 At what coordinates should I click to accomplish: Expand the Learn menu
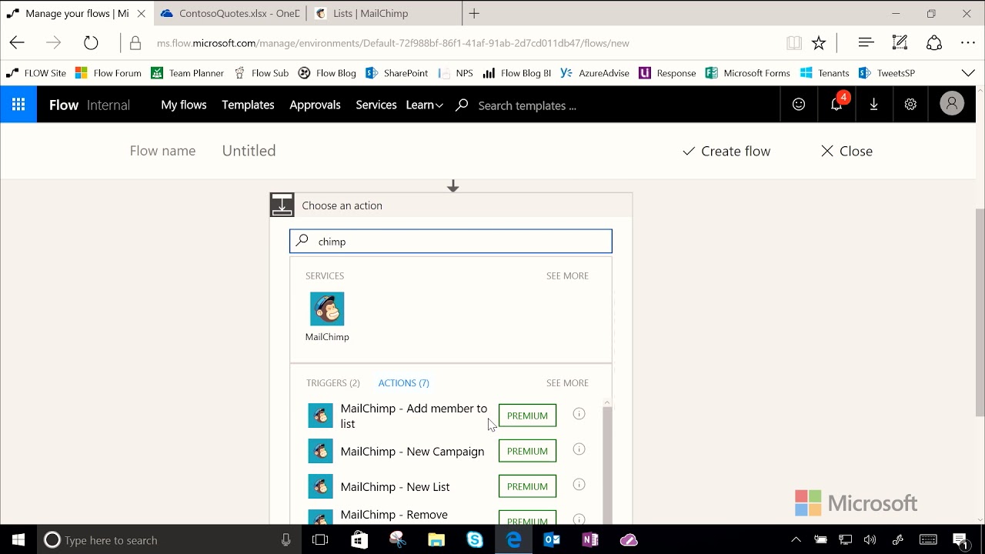424,105
